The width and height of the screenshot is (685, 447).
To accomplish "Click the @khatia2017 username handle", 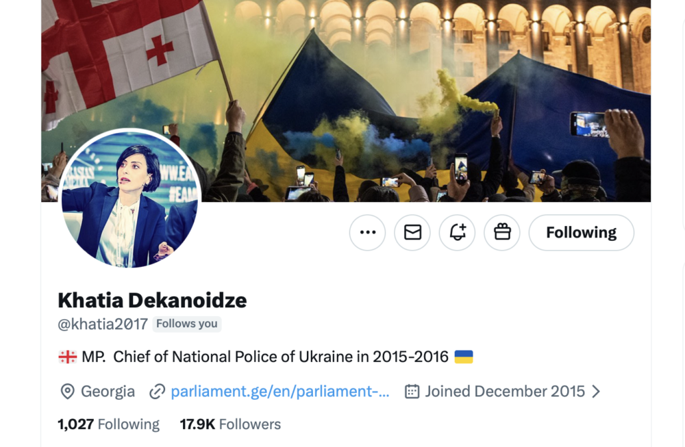I will [103, 324].
